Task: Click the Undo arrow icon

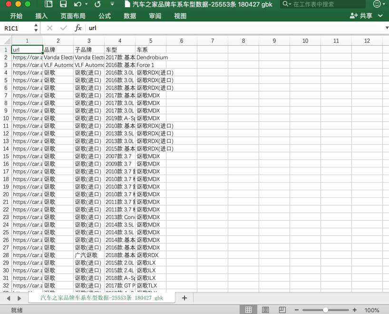Action: click(x=78, y=4)
